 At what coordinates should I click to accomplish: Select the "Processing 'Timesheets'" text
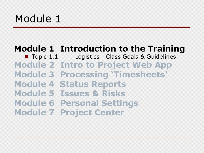[114, 75]
